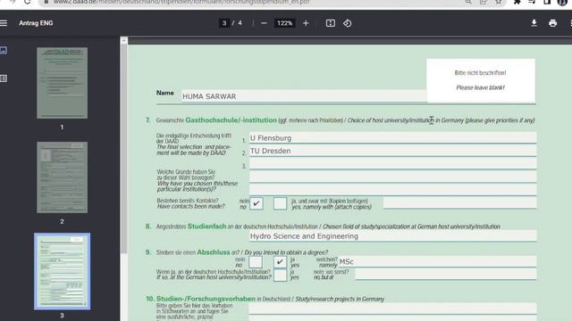Click the 122% zoom level field
The width and height of the screenshot is (572, 321).
pyautogui.click(x=284, y=23)
